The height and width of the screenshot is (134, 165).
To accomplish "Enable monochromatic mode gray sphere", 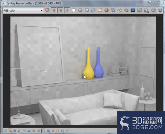I will click(x=80, y=10).
